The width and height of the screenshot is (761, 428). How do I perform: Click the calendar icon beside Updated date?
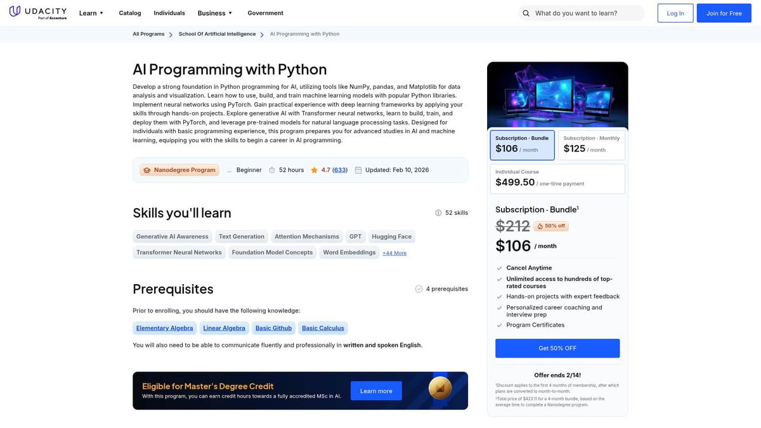click(358, 170)
